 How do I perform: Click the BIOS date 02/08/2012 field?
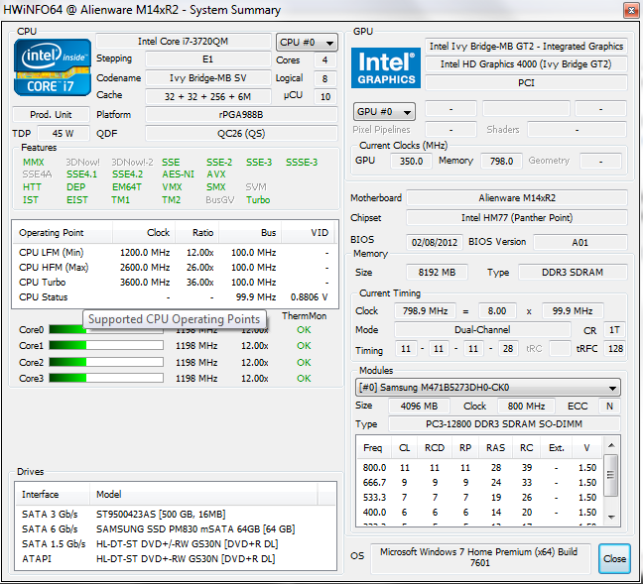[x=435, y=242]
